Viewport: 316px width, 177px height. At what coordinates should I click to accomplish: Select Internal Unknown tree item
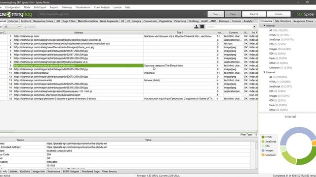click(280, 68)
